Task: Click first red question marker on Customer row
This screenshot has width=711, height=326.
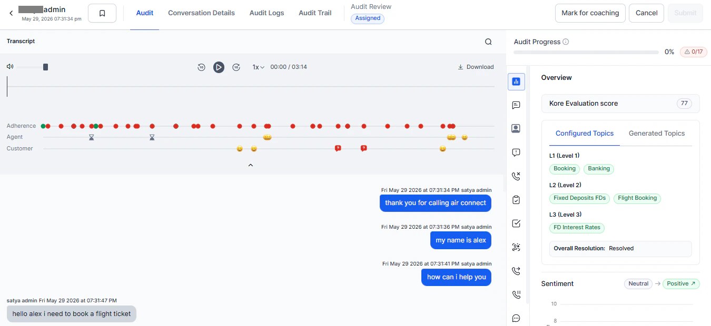Action: (338, 148)
